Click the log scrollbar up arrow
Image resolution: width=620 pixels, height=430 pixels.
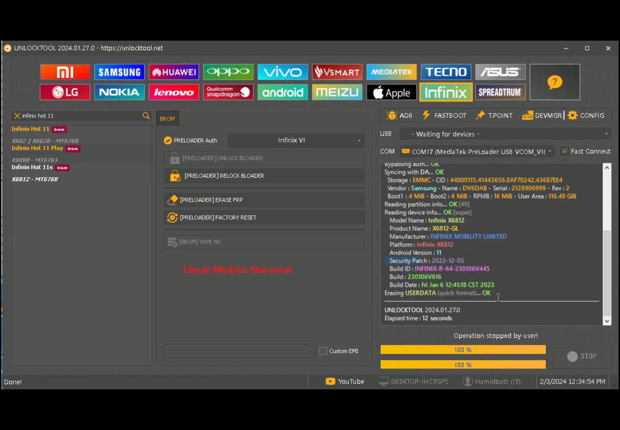pos(607,168)
